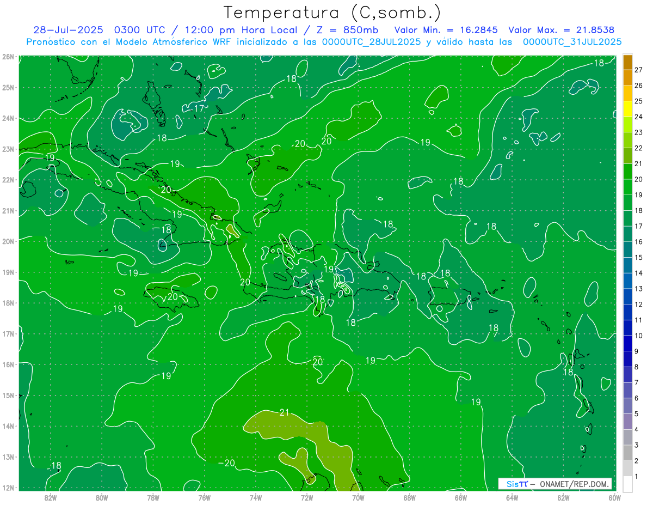Screen dimensions: 653x505
Task: Click the '76W' longitude axis label
Action: click(x=205, y=497)
